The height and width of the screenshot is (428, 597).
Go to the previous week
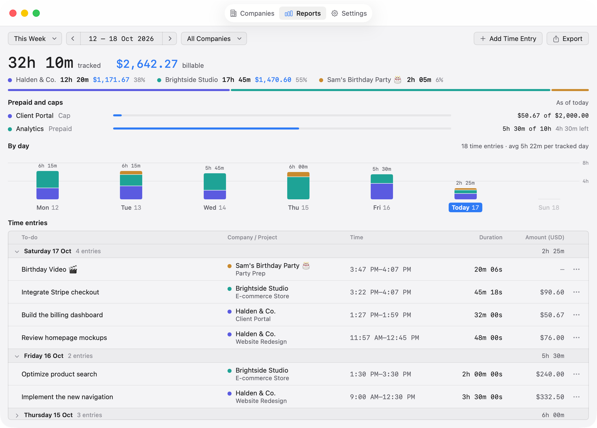73,38
